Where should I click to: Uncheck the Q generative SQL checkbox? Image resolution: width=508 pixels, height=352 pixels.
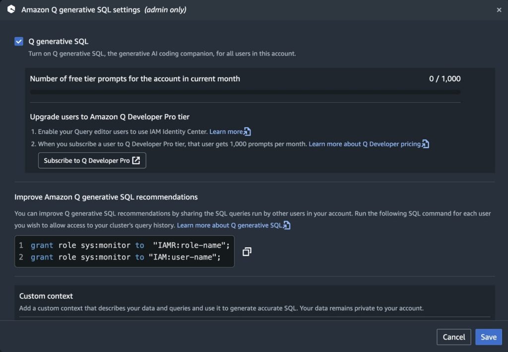coord(19,42)
